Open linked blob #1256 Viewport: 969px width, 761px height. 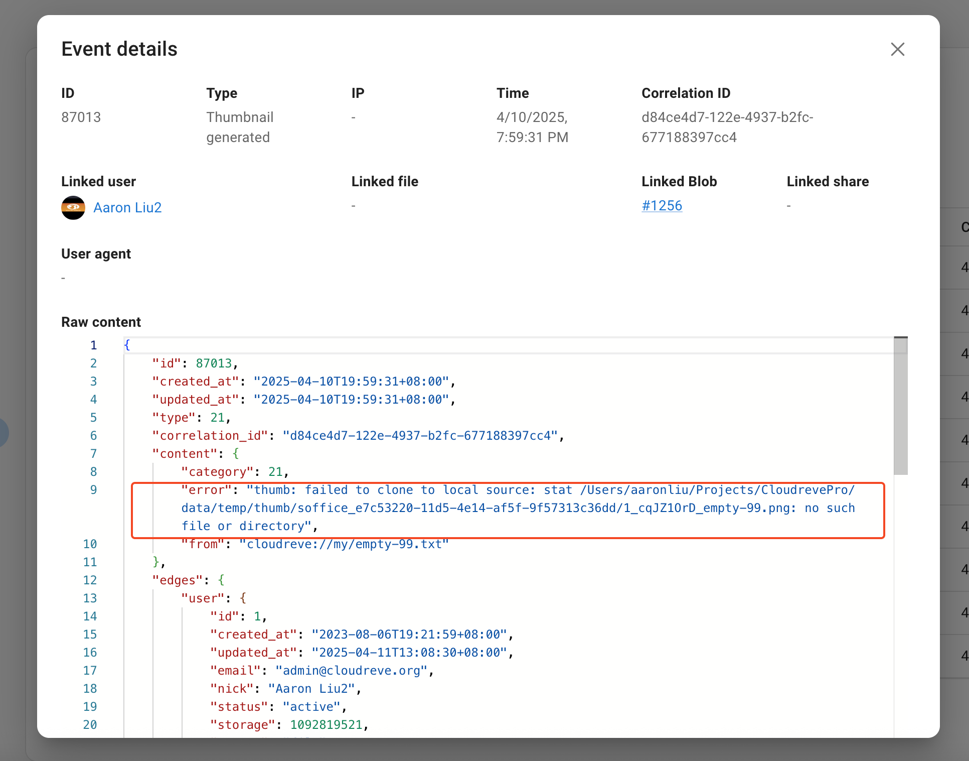pos(662,205)
